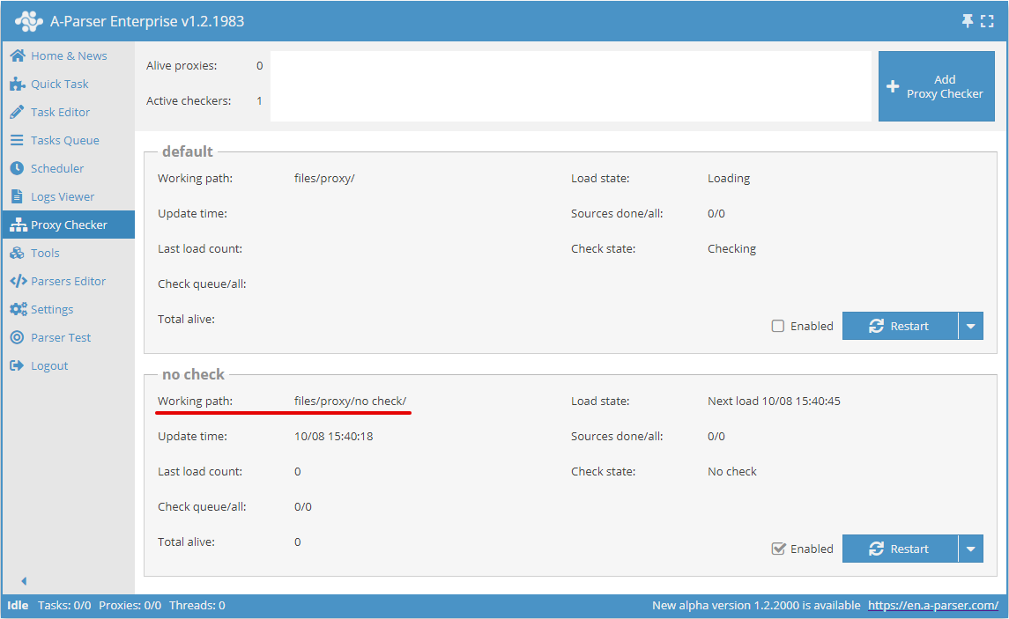Click the pin icon in header
The height and width of the screenshot is (619, 1009).
[968, 21]
